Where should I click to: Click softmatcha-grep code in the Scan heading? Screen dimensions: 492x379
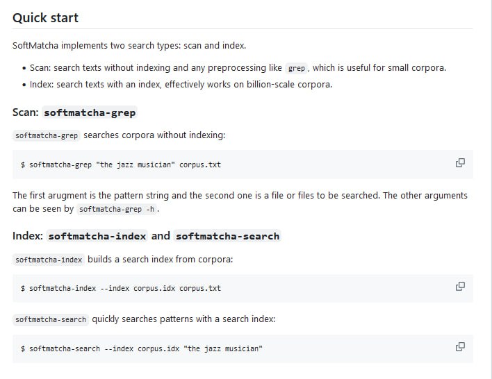(x=90, y=112)
